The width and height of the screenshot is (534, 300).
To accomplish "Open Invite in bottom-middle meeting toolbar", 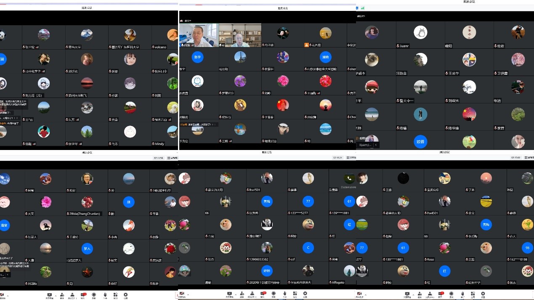I will pos(242,294).
